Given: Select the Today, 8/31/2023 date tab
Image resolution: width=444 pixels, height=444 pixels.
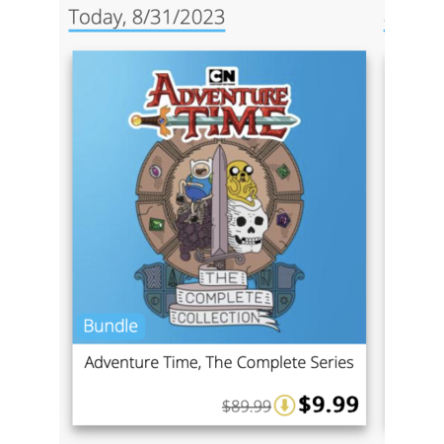Looking at the screenshot, I should 147,17.
